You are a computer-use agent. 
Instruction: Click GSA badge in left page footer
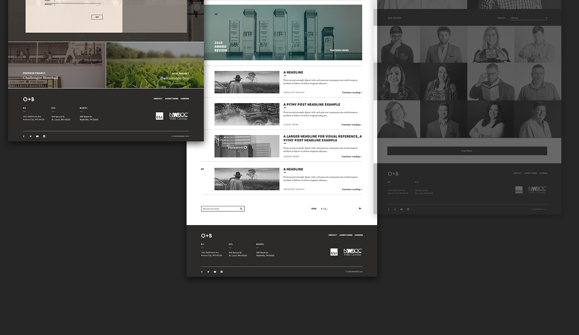pyautogui.click(x=159, y=116)
